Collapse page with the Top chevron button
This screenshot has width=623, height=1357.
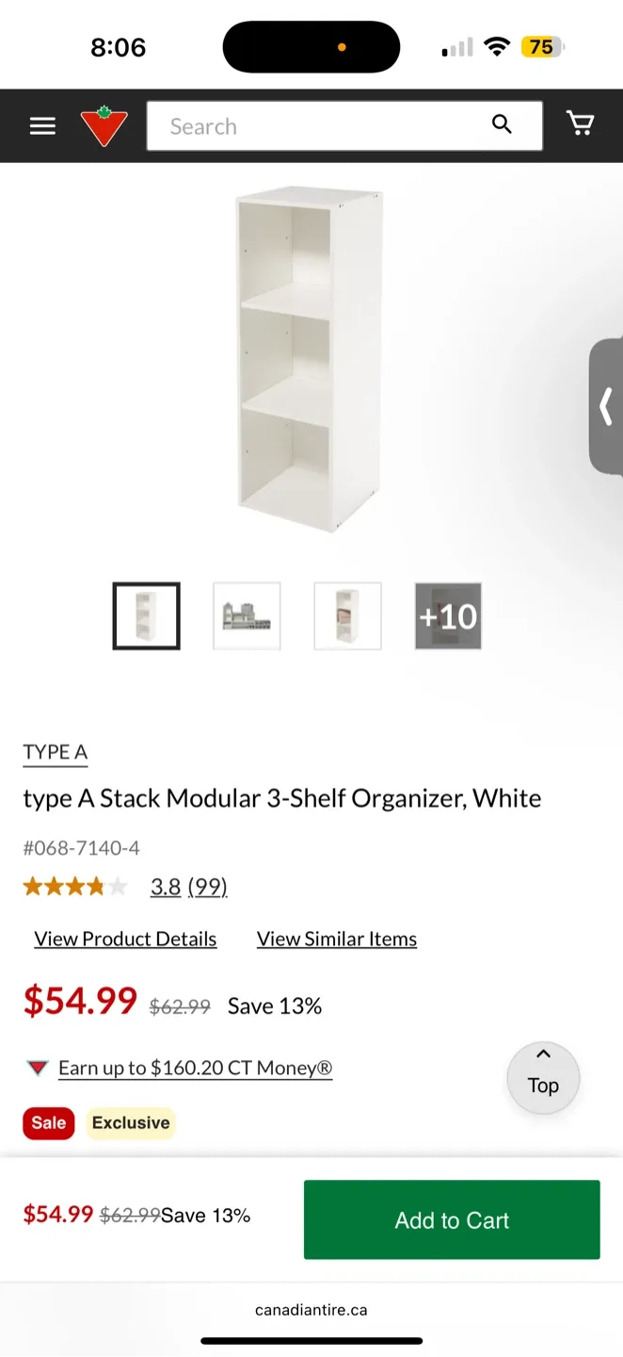point(543,1077)
